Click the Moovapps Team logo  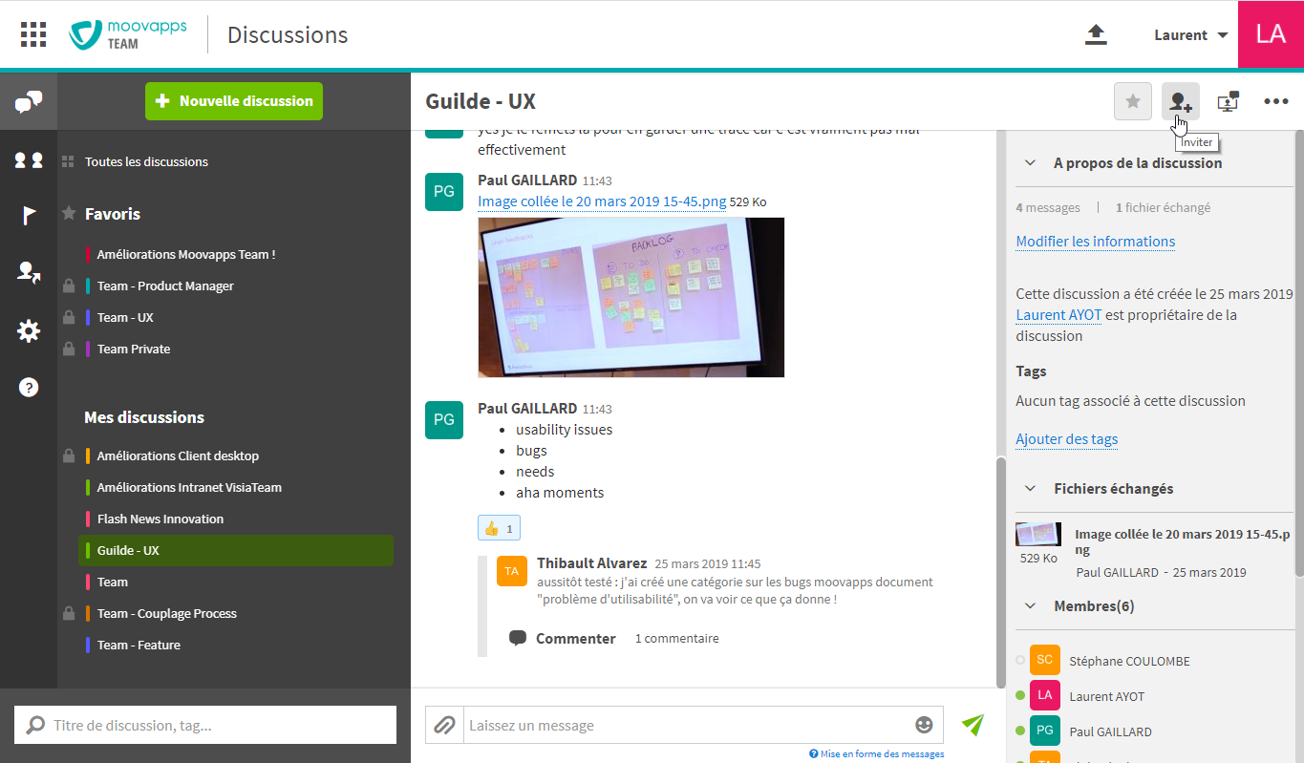point(128,34)
